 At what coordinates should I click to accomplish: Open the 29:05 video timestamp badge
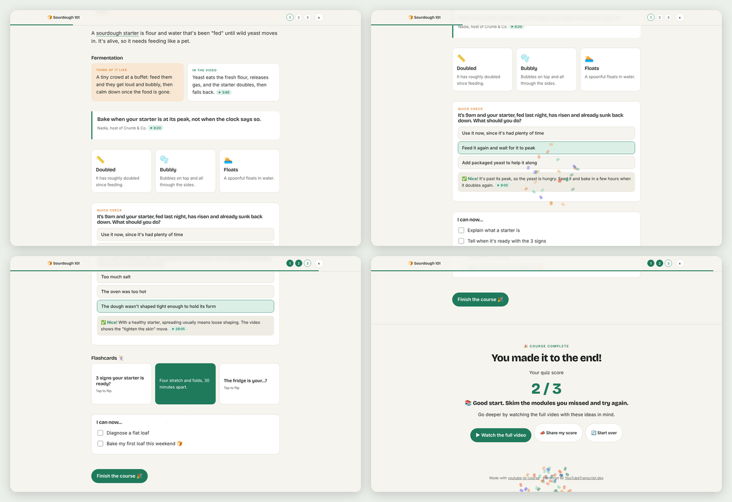click(179, 329)
